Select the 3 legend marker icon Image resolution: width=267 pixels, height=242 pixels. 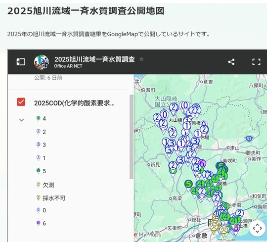(39, 145)
